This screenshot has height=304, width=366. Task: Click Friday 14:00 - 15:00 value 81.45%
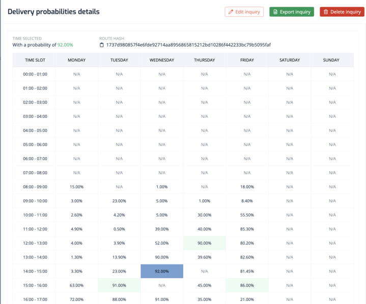coord(247,271)
